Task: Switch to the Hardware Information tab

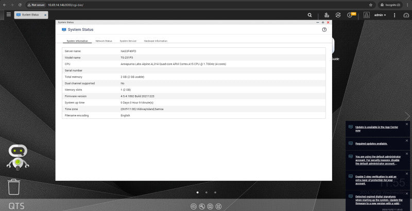Action: [x=156, y=41]
